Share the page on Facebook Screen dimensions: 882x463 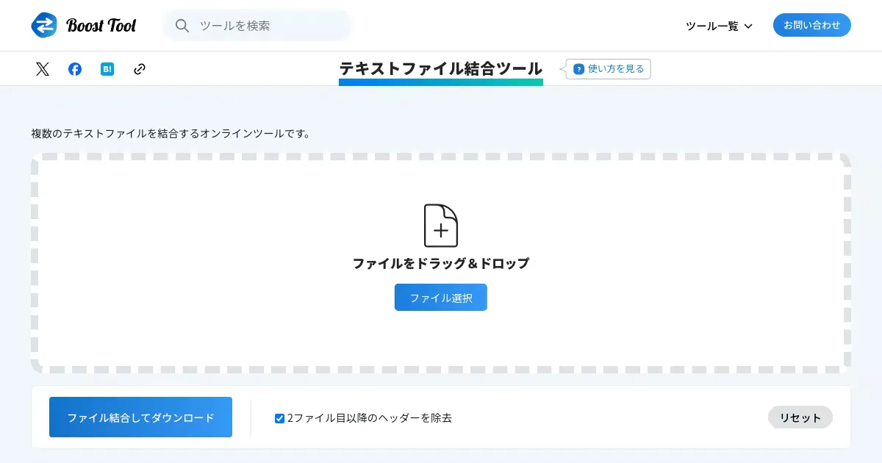pos(75,69)
